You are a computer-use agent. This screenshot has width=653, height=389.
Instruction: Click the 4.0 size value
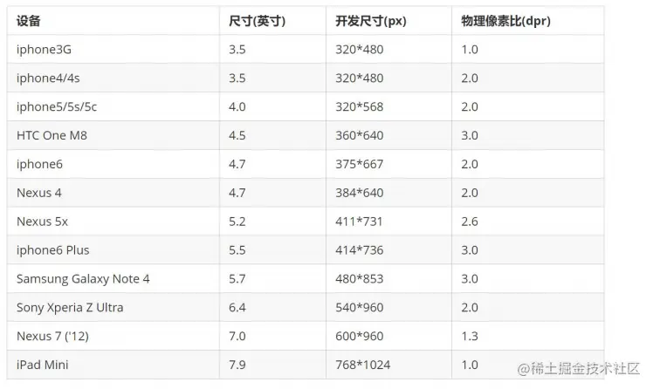[237, 107]
